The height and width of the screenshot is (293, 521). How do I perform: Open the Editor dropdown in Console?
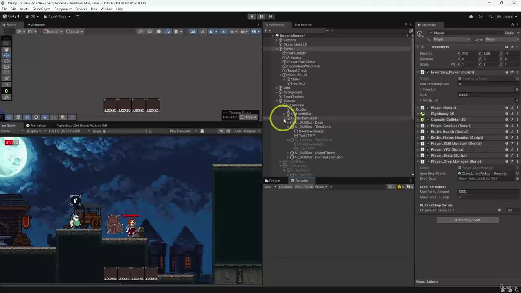pyautogui.click(x=321, y=187)
